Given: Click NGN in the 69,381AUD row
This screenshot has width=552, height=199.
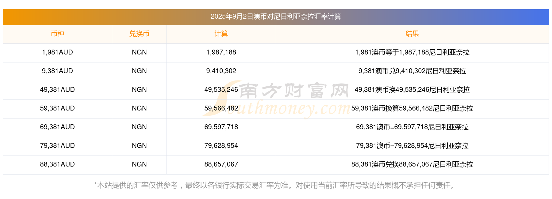Looking at the screenshot, I should click(139, 127).
